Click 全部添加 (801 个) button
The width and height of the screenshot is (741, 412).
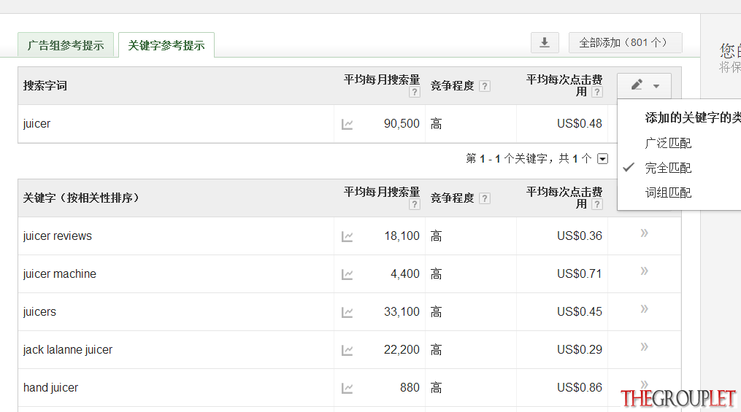pos(625,42)
